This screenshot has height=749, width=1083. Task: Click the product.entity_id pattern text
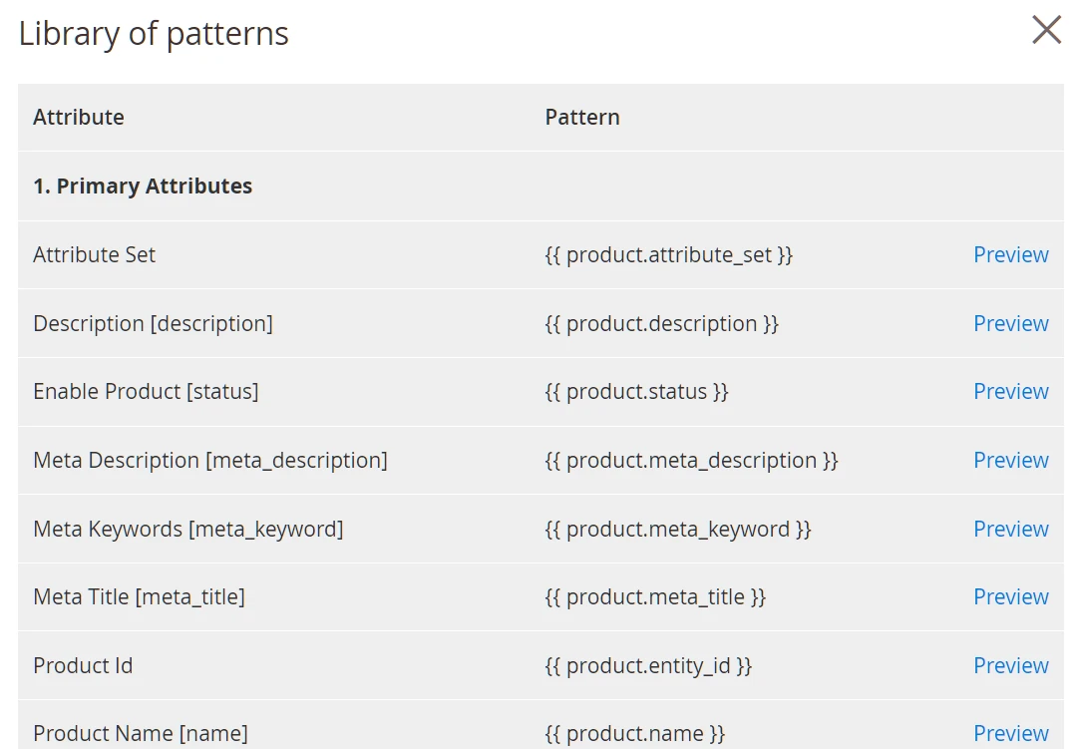tap(648, 665)
